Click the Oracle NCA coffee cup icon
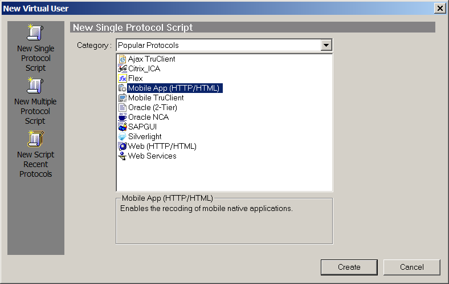This screenshot has width=449, height=284. tap(123, 117)
